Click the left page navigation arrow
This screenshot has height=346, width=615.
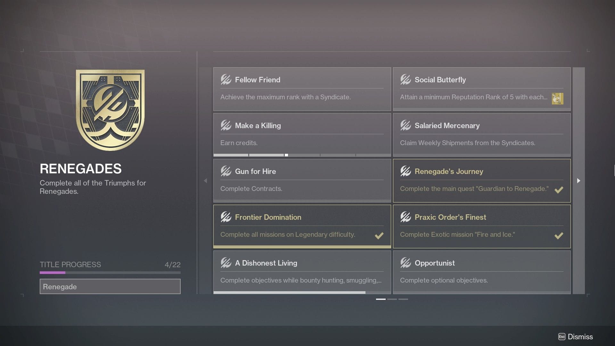pos(205,181)
